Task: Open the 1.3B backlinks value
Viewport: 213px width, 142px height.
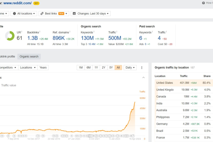Action: pyautogui.click(x=32, y=38)
